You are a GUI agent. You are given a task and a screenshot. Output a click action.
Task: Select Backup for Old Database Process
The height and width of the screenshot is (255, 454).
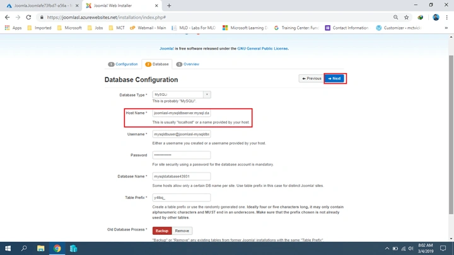coord(162,230)
